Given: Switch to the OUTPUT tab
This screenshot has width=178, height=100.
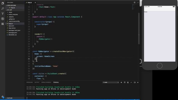Looking at the screenshot, I should (x=37, y=82).
